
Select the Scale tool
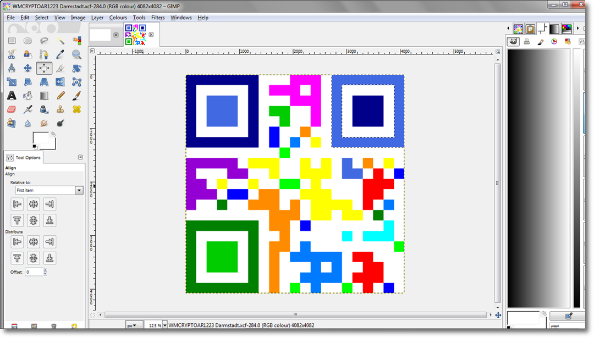[12, 82]
